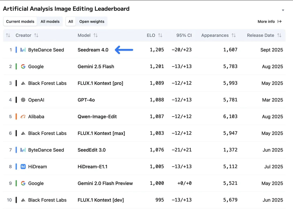The height and width of the screenshot is (210, 293).
Task: Click the Black Forest Labs logo in the FLUX.1 Kontext [pro] row
Action: [23, 83]
